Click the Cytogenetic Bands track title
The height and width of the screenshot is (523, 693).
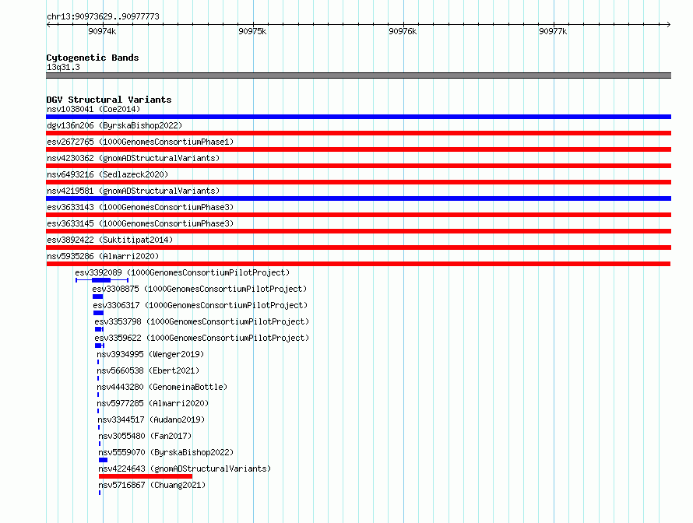[x=93, y=58]
